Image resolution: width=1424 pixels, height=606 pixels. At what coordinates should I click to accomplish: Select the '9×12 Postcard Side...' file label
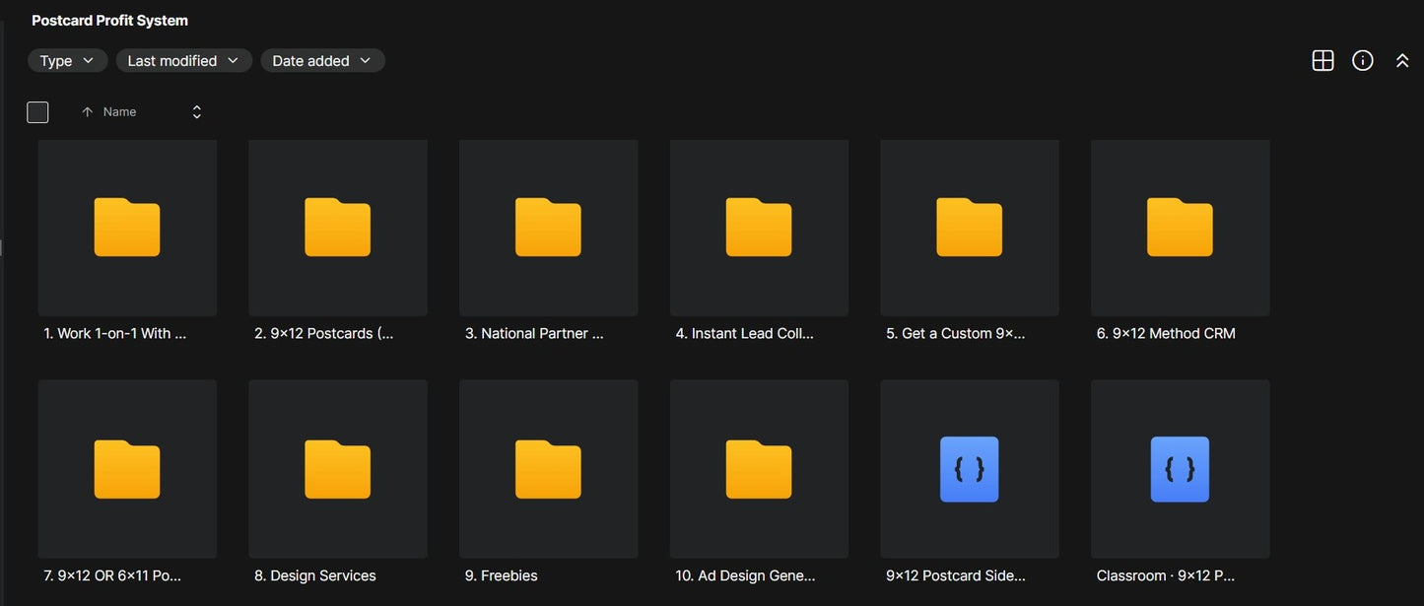[956, 575]
